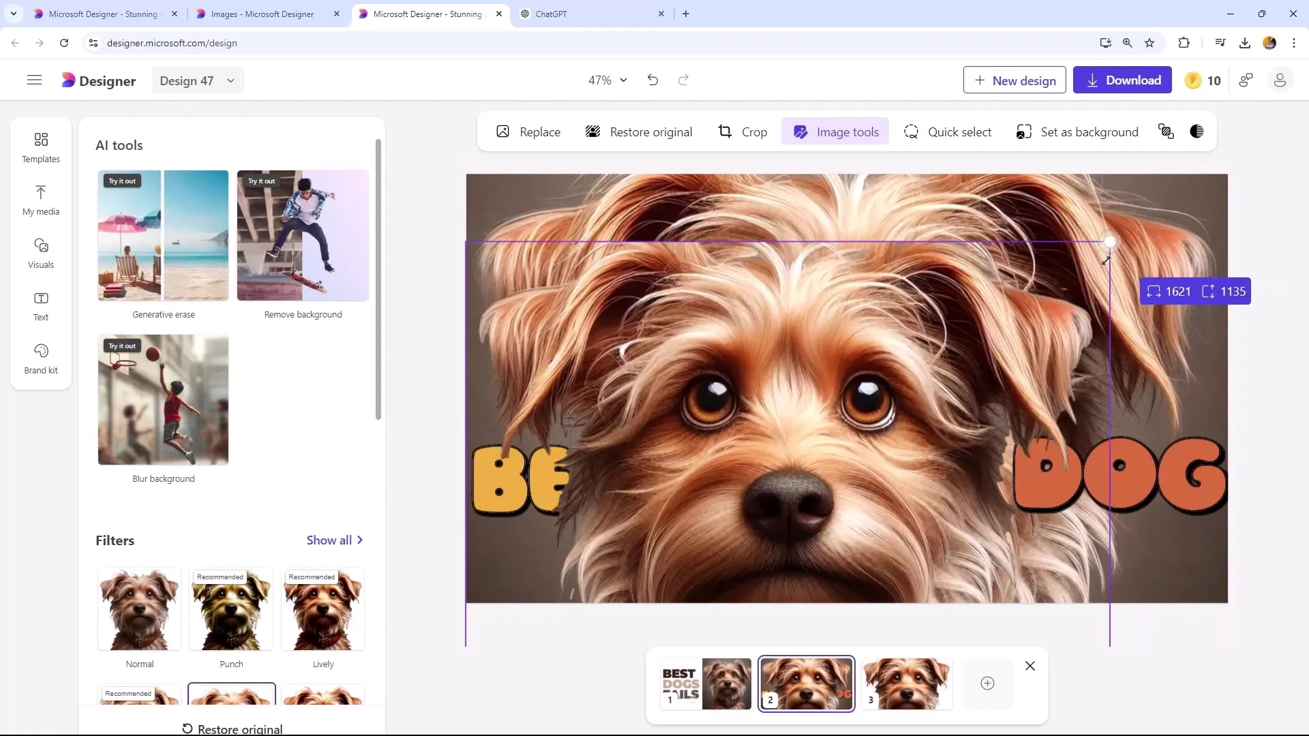Click the top-right resize handle on the image
Viewport: 1309px width, 736px height.
coord(1110,241)
